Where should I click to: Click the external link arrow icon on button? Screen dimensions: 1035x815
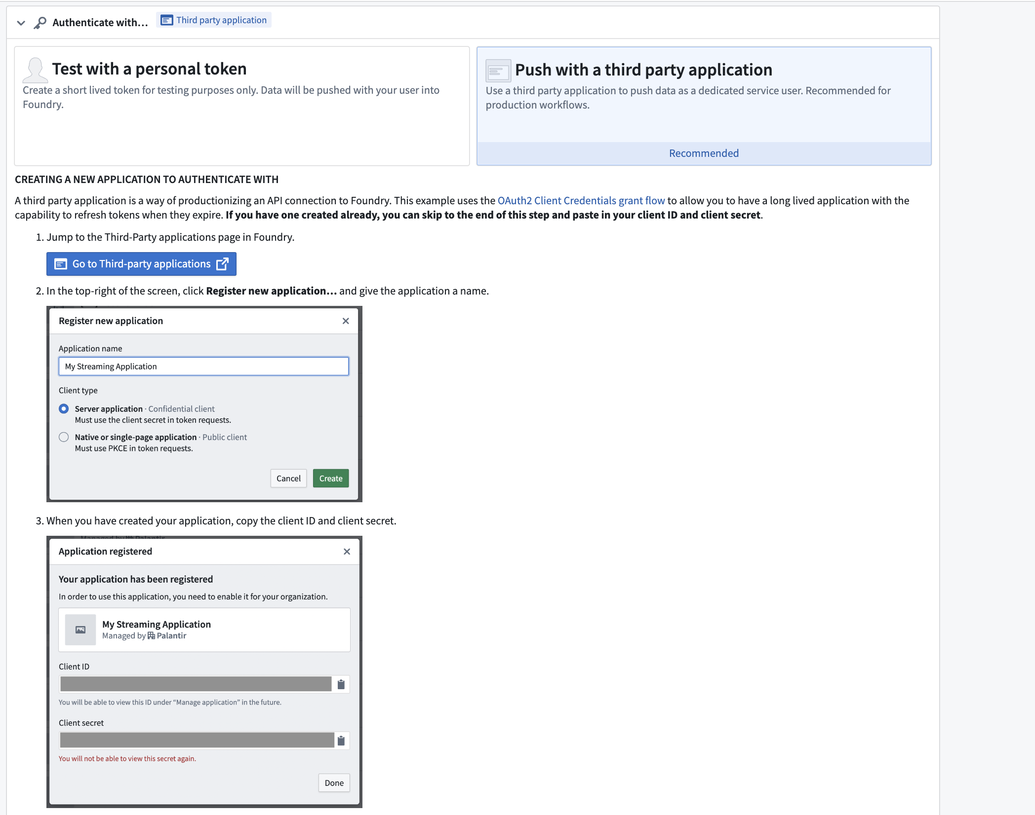(x=223, y=264)
